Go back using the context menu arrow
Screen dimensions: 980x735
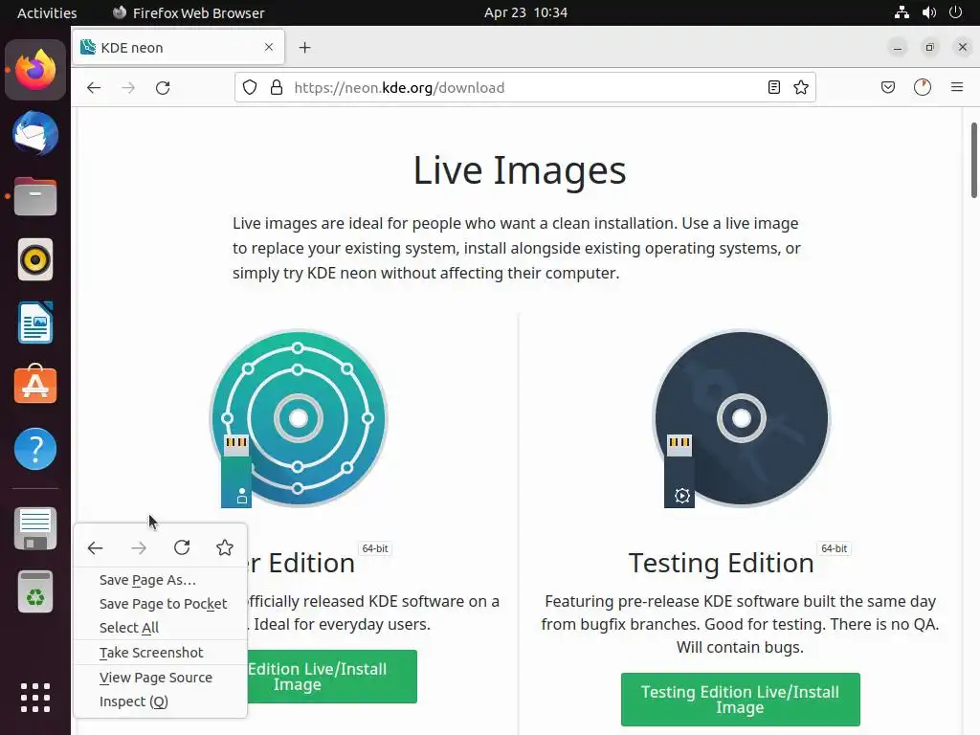[95, 548]
